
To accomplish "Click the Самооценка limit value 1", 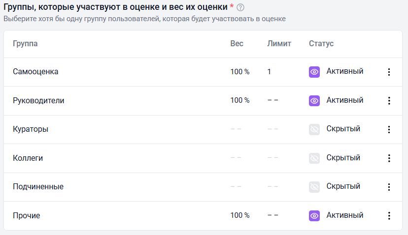I will pyautogui.click(x=269, y=72).
